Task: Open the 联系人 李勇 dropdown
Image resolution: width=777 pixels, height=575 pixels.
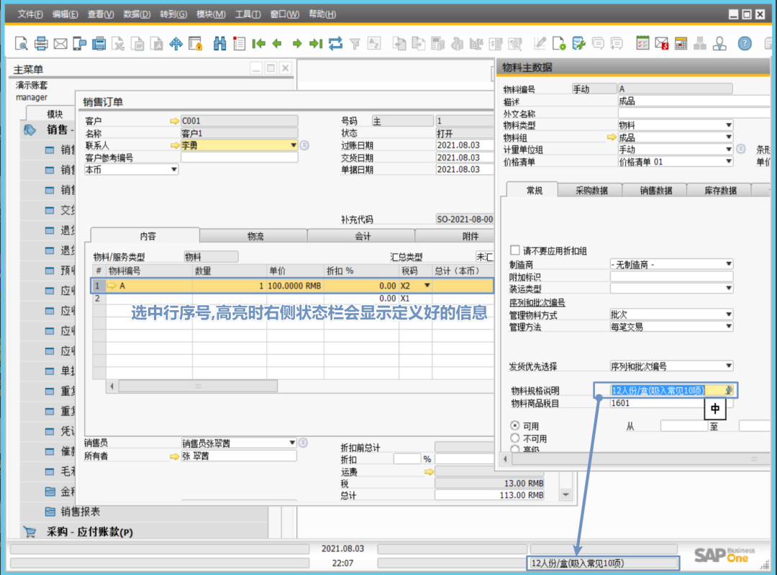Action: point(293,145)
